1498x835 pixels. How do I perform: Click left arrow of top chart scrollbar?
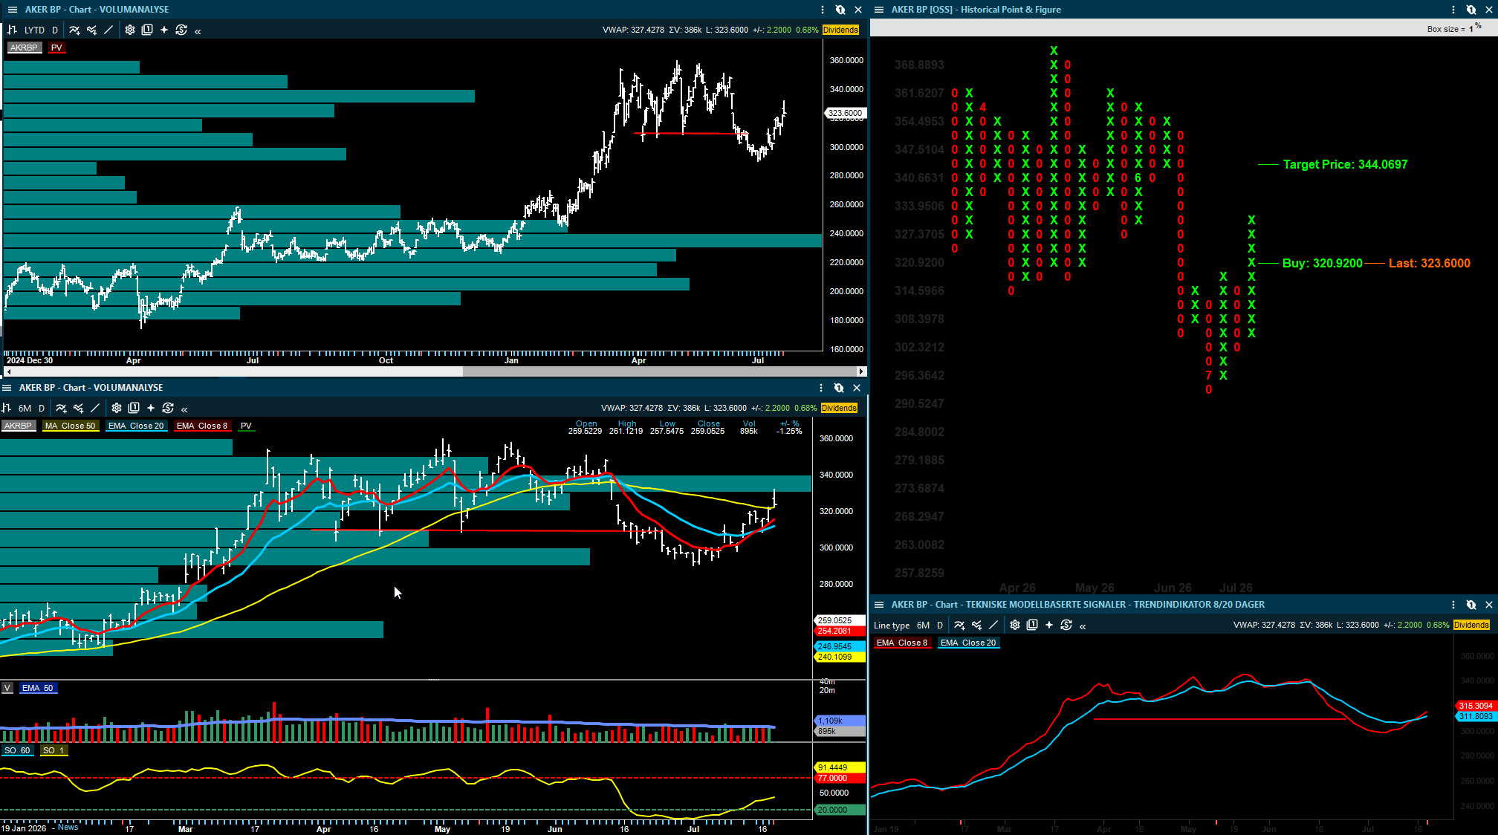pos(8,371)
